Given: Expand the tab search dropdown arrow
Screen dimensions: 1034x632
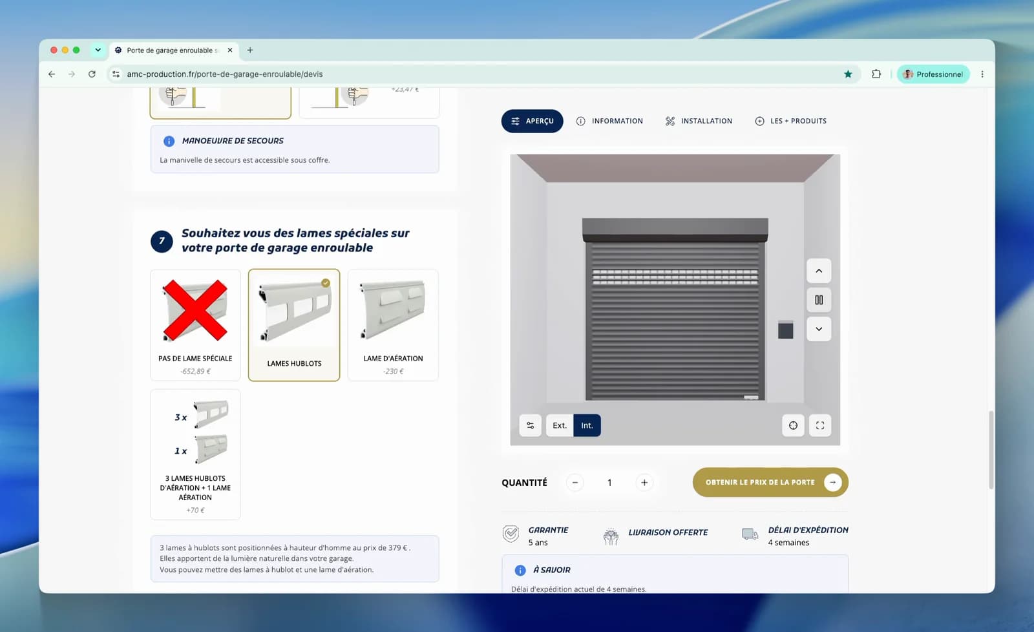Looking at the screenshot, I should pyautogui.click(x=98, y=50).
